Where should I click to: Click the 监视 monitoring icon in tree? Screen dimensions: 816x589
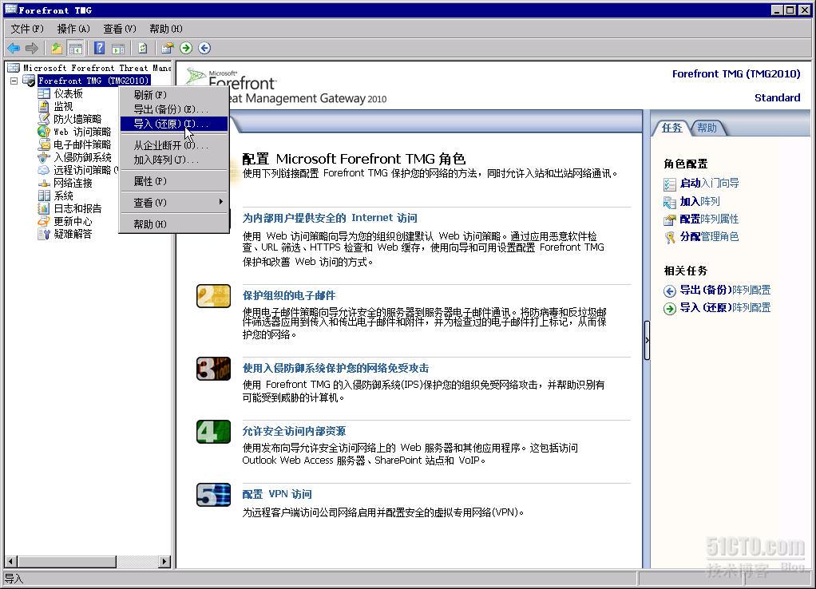point(44,107)
